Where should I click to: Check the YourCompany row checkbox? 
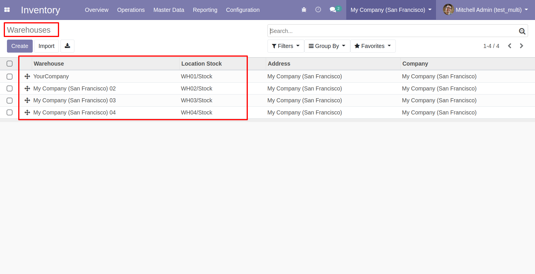pos(10,77)
